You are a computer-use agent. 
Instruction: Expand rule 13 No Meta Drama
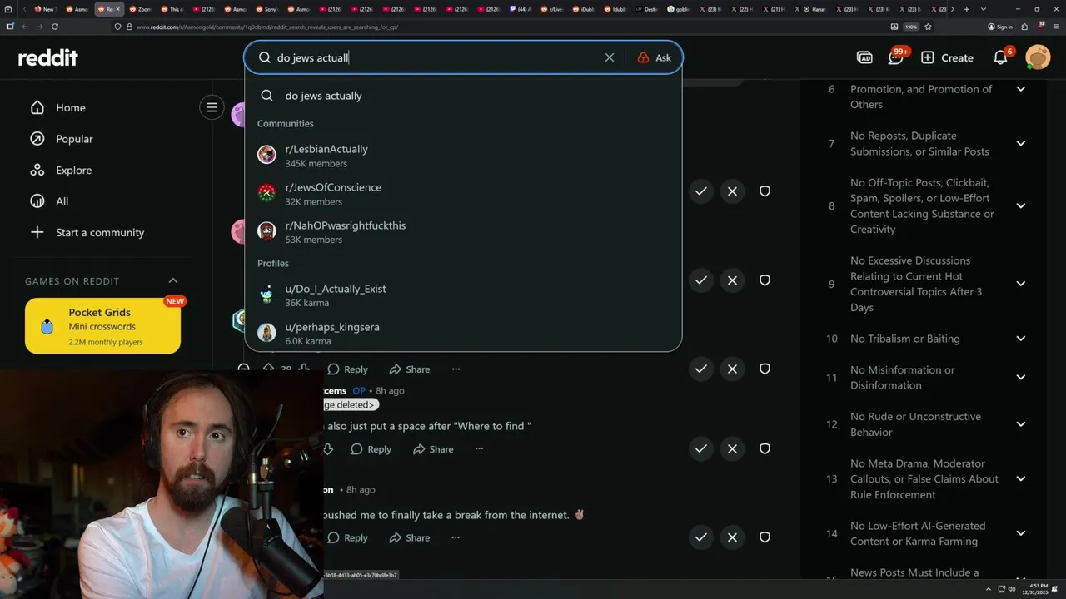[x=1020, y=479]
